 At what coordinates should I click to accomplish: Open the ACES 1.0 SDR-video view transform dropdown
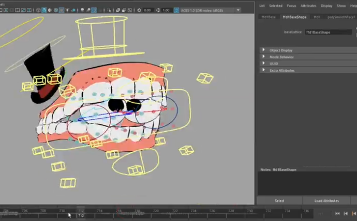coord(210,10)
